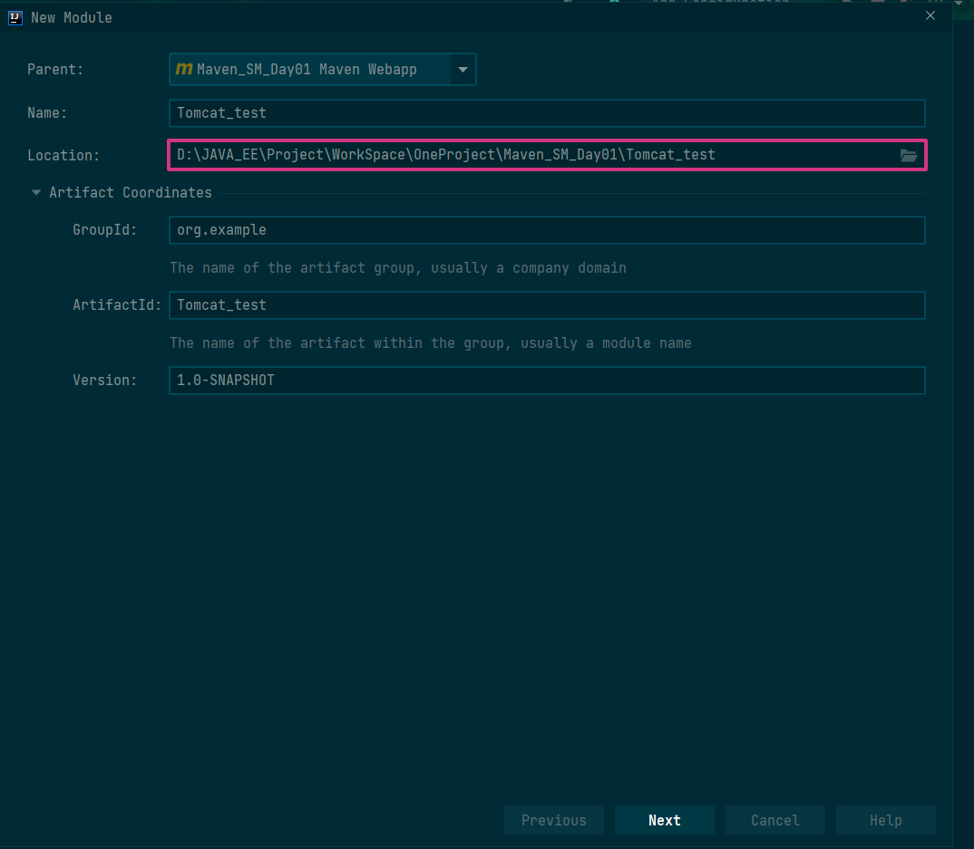Click the Previous button
The image size is (974, 849).
click(554, 820)
